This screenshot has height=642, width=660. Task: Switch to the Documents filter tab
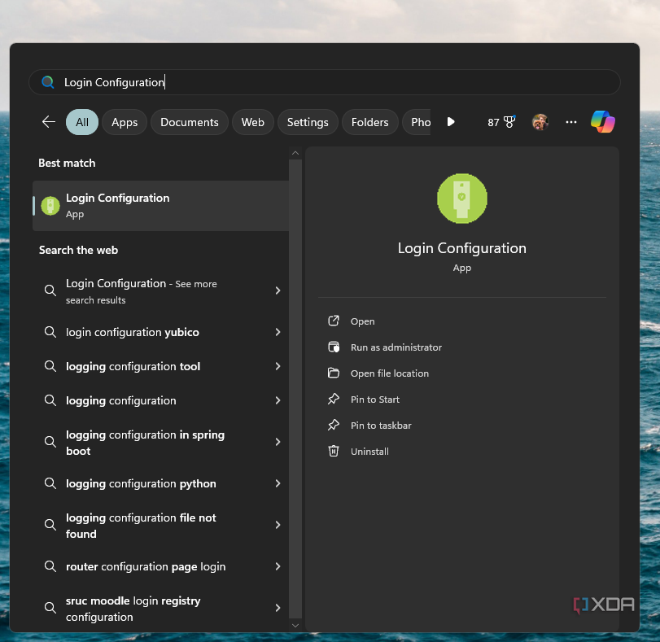coord(190,122)
